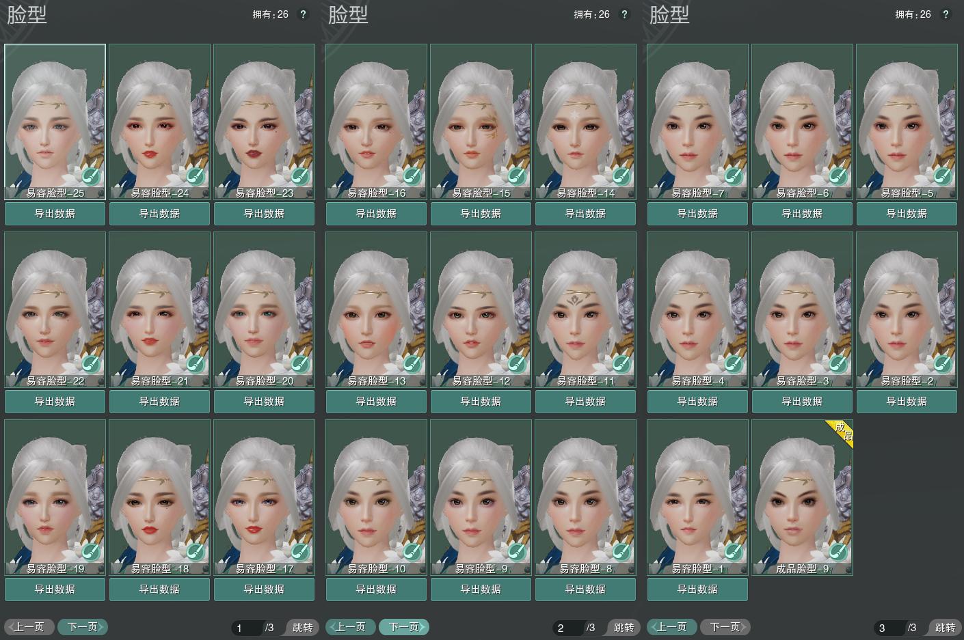This screenshot has width=964, height=640.
Task: Go to next page in page 2 panel
Action: tap(404, 627)
